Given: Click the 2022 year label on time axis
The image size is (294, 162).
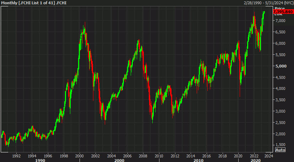Looking at the screenshot, I should 254,156.
